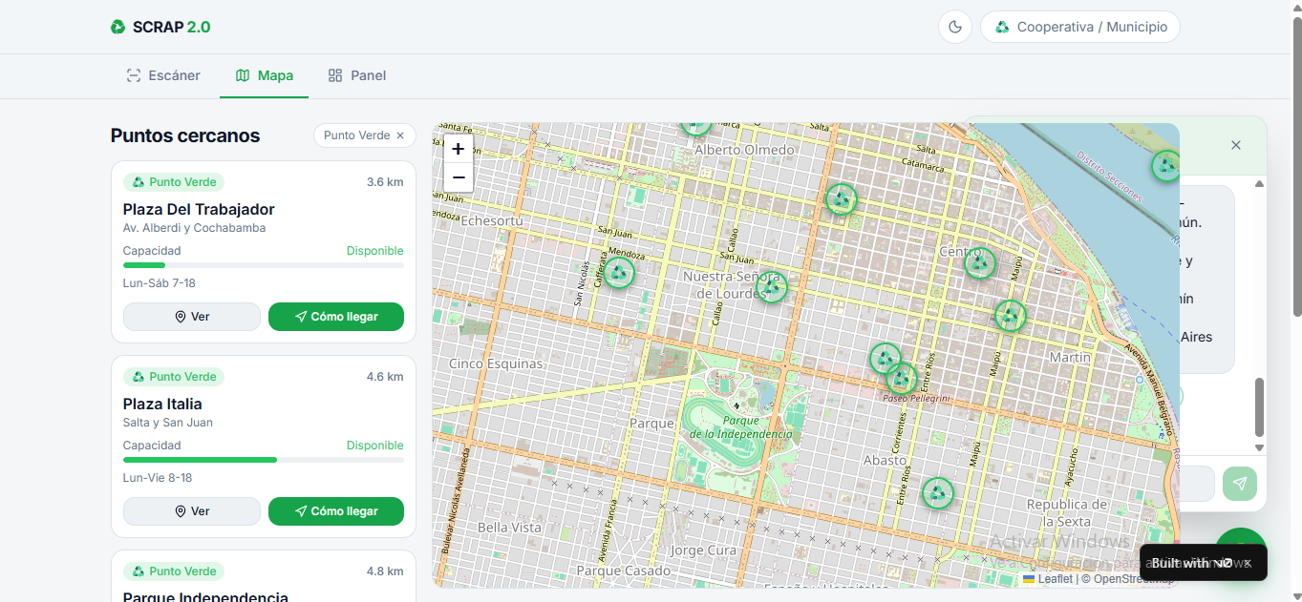Screen dimensions: 1302x602
Task: Click the chat scrollbar up arrow
Action: [1259, 183]
